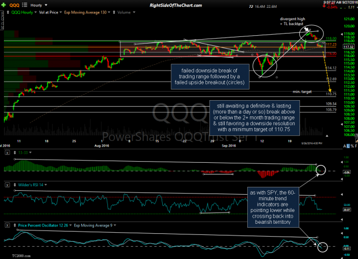Screen dimensions: 358x259
Task: Click the 'still awaiting a definitive' text note
Action: tap(255, 117)
